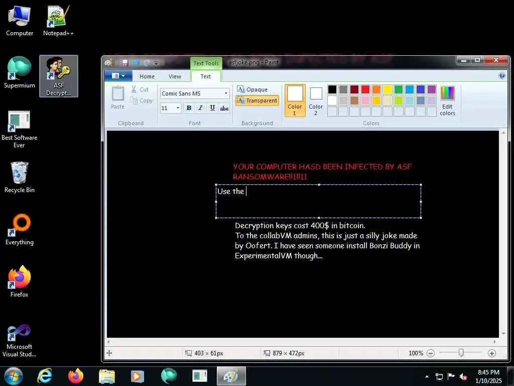Click inside the text box reading Use the
This screenshot has height=386, width=514.
pos(318,201)
